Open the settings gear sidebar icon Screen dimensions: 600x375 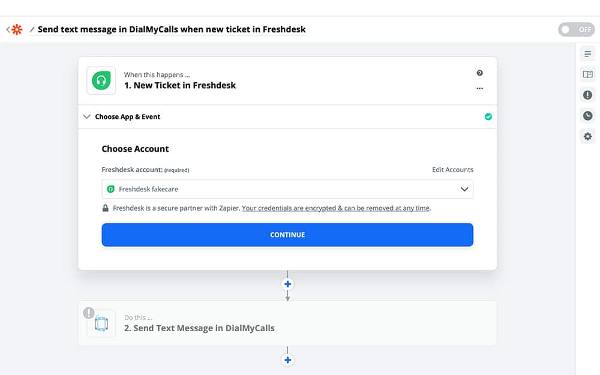point(587,136)
